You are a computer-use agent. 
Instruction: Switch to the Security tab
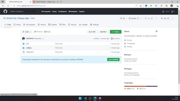[72, 25]
